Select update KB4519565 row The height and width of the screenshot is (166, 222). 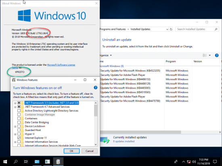125,92
